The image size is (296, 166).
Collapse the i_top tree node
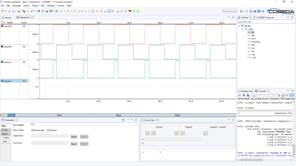point(242,29)
